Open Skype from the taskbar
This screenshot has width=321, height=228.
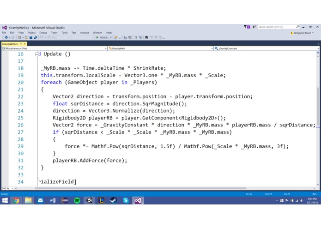(x=126, y=201)
